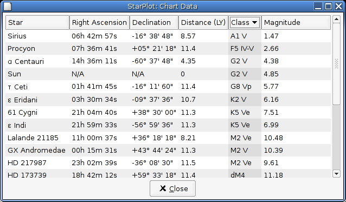The image size is (346, 202).
Task: Click the scrollbar down arrow
Action: 336,174
